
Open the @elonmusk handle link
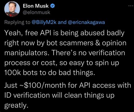click(36, 12)
